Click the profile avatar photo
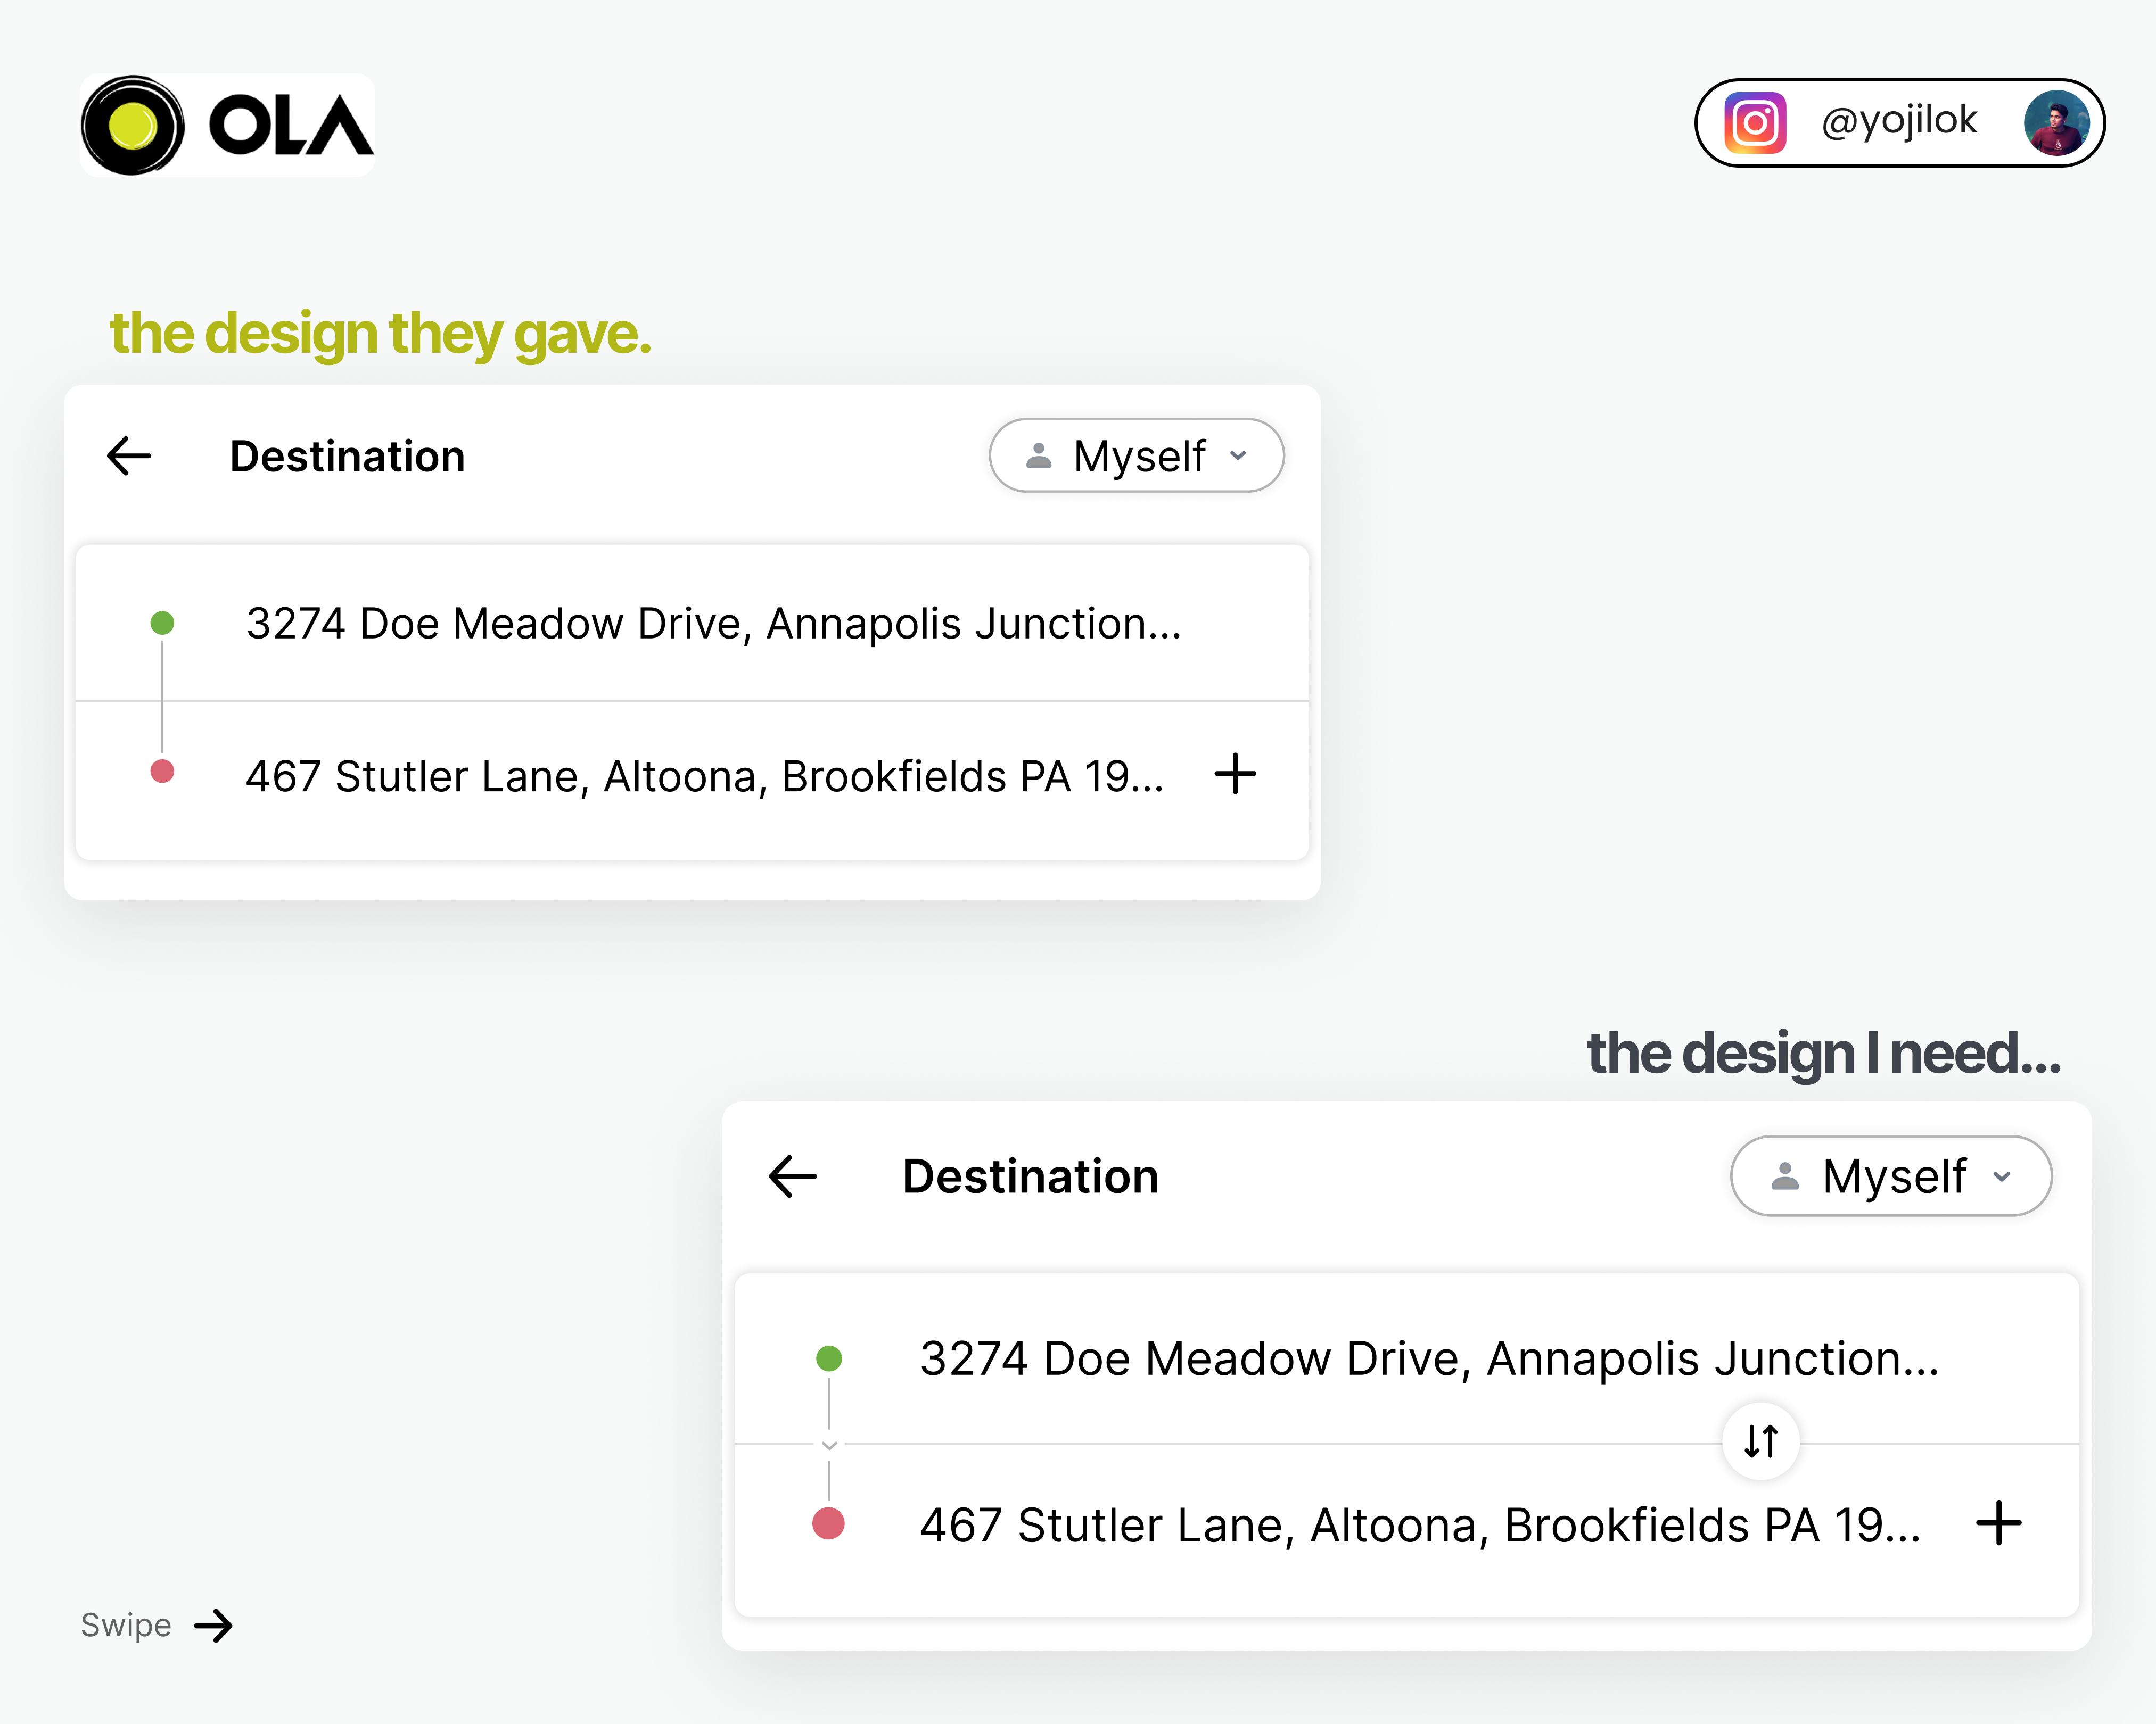This screenshot has width=2156, height=1724. (x=2056, y=123)
